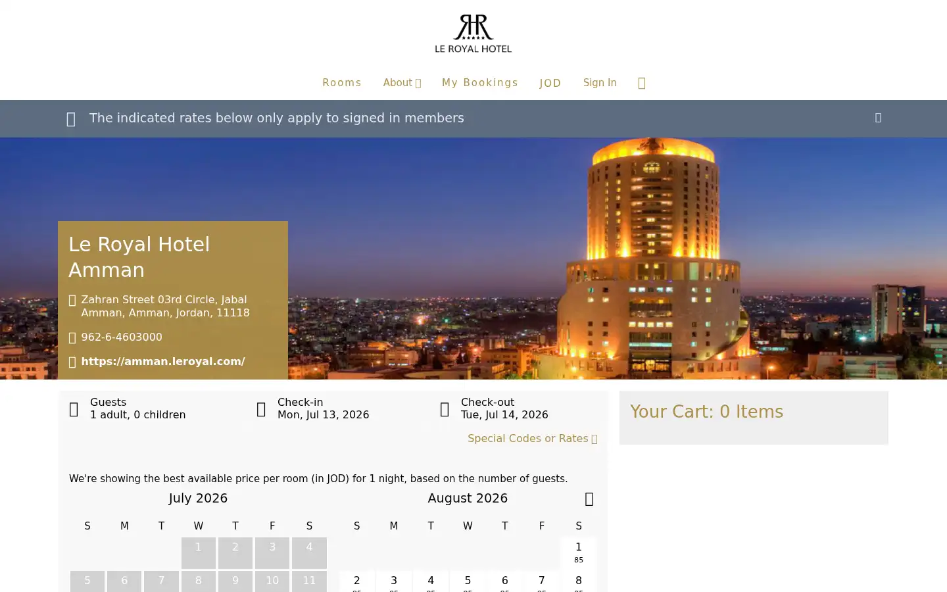Image resolution: width=947 pixels, height=592 pixels.
Task: Select August 8 in the calendar
Action: pyautogui.click(x=579, y=581)
